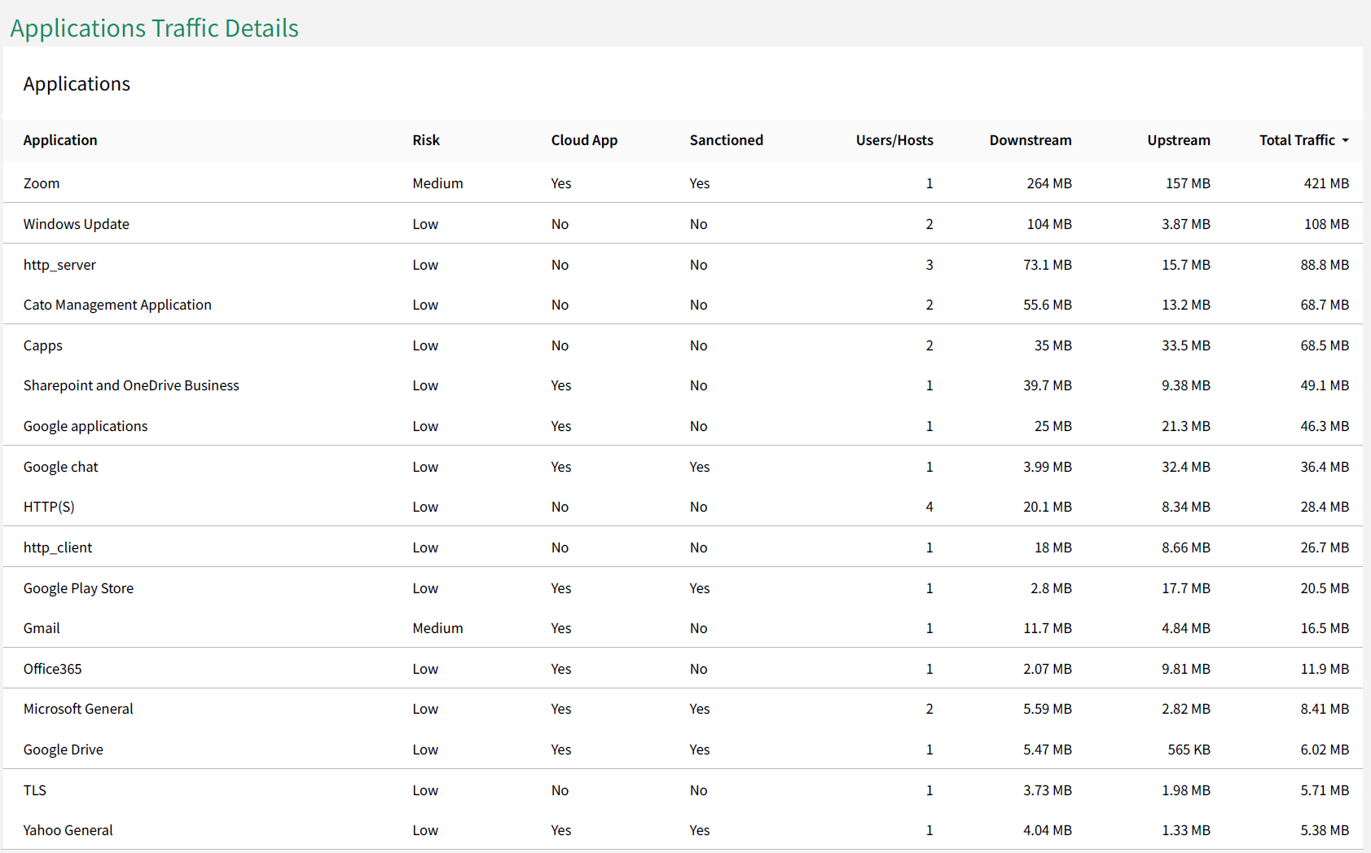Screen dimensions: 1371x853
Task: Click Google chat's 32.4 MB upstream
Action: (x=1186, y=467)
